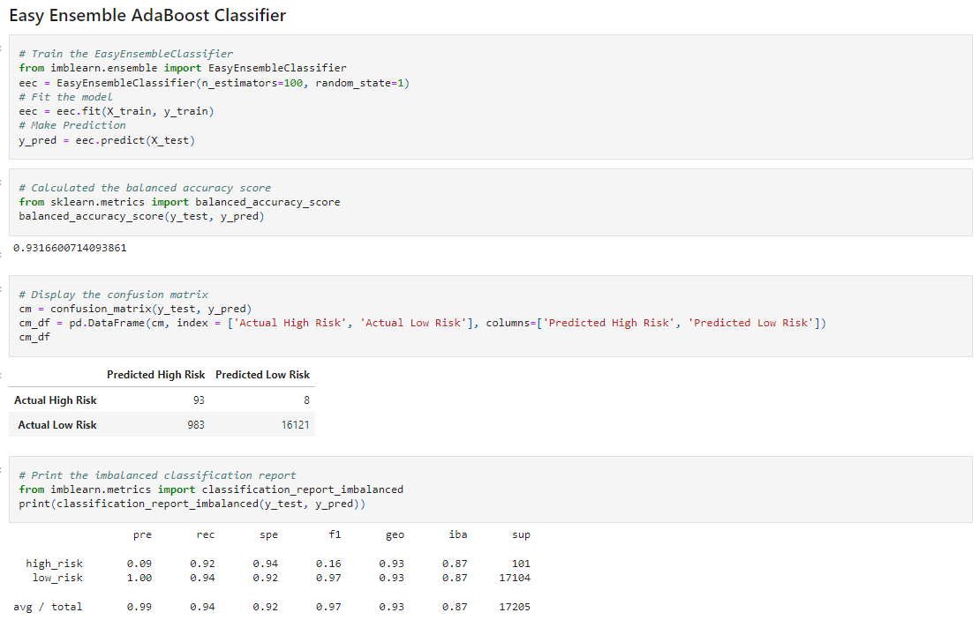The image size is (979, 620).
Task: Click the avg / total precision value 0.99
Action: tap(139, 607)
